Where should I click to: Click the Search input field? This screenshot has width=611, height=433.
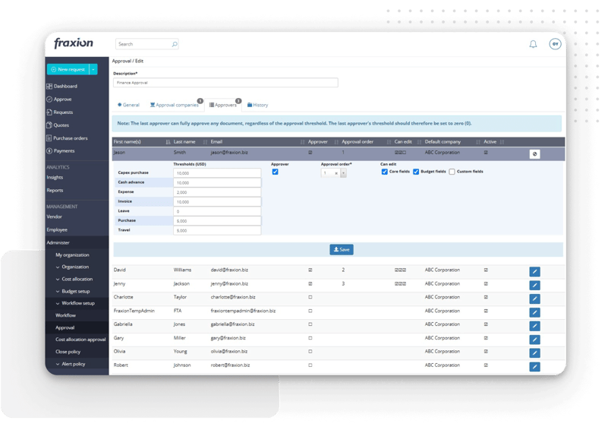(x=147, y=44)
